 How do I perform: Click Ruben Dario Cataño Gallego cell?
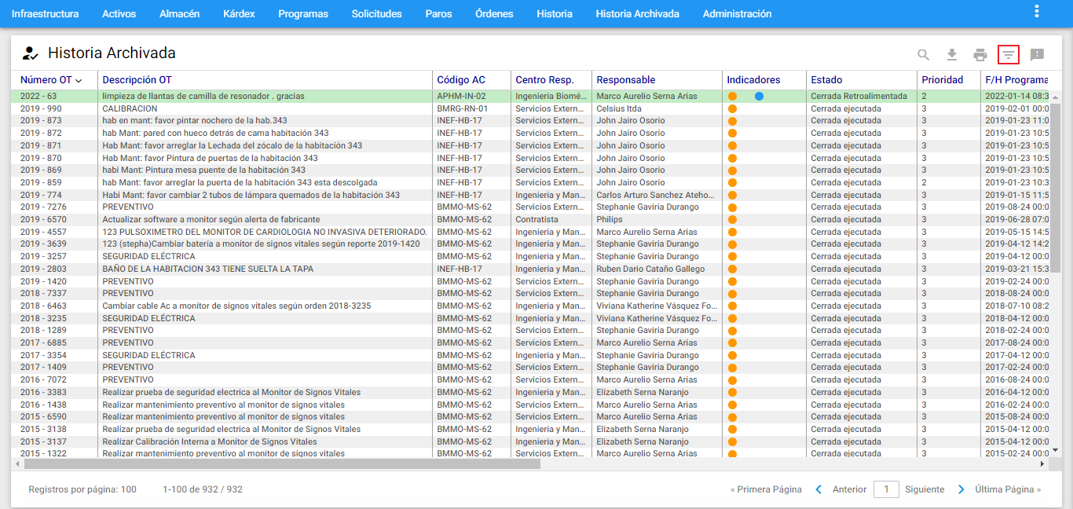(650, 269)
